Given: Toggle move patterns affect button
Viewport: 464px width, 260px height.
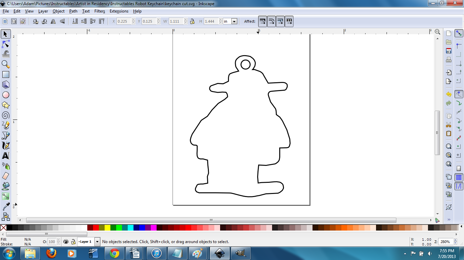Looking at the screenshot, I should 289,21.
